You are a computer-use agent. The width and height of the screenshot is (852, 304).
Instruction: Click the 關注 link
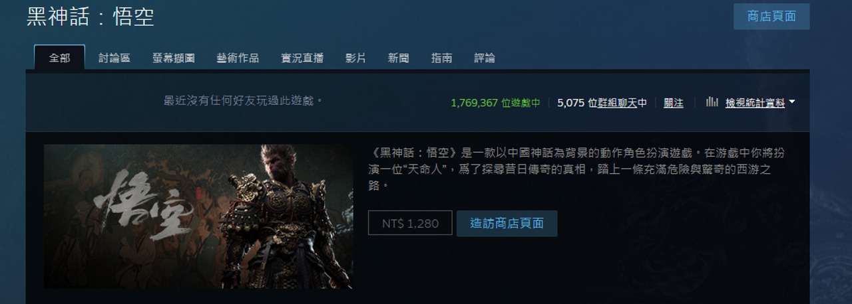(674, 103)
